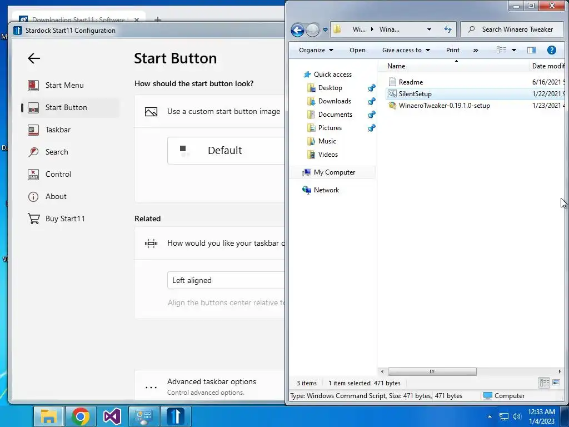Select Start Button in Start11 sidebar
Viewport: 569px width, 427px height.
coord(70,107)
